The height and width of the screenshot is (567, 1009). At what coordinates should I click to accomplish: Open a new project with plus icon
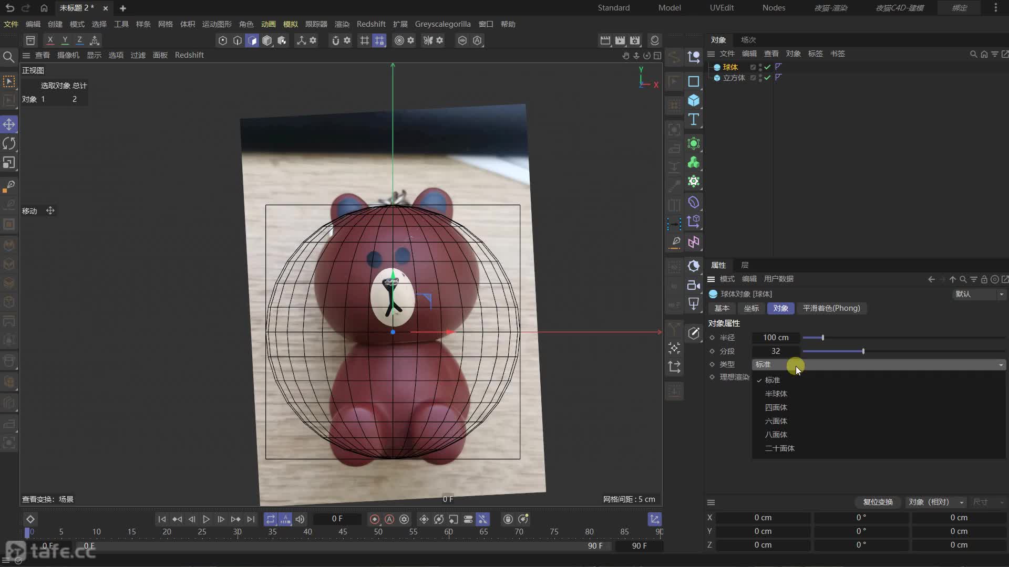click(123, 8)
